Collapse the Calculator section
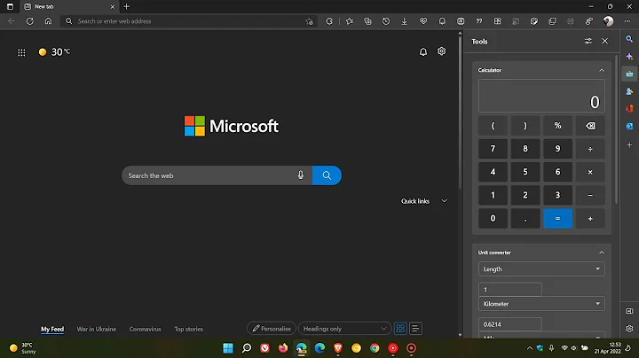This screenshot has height=358, width=639. [602, 70]
